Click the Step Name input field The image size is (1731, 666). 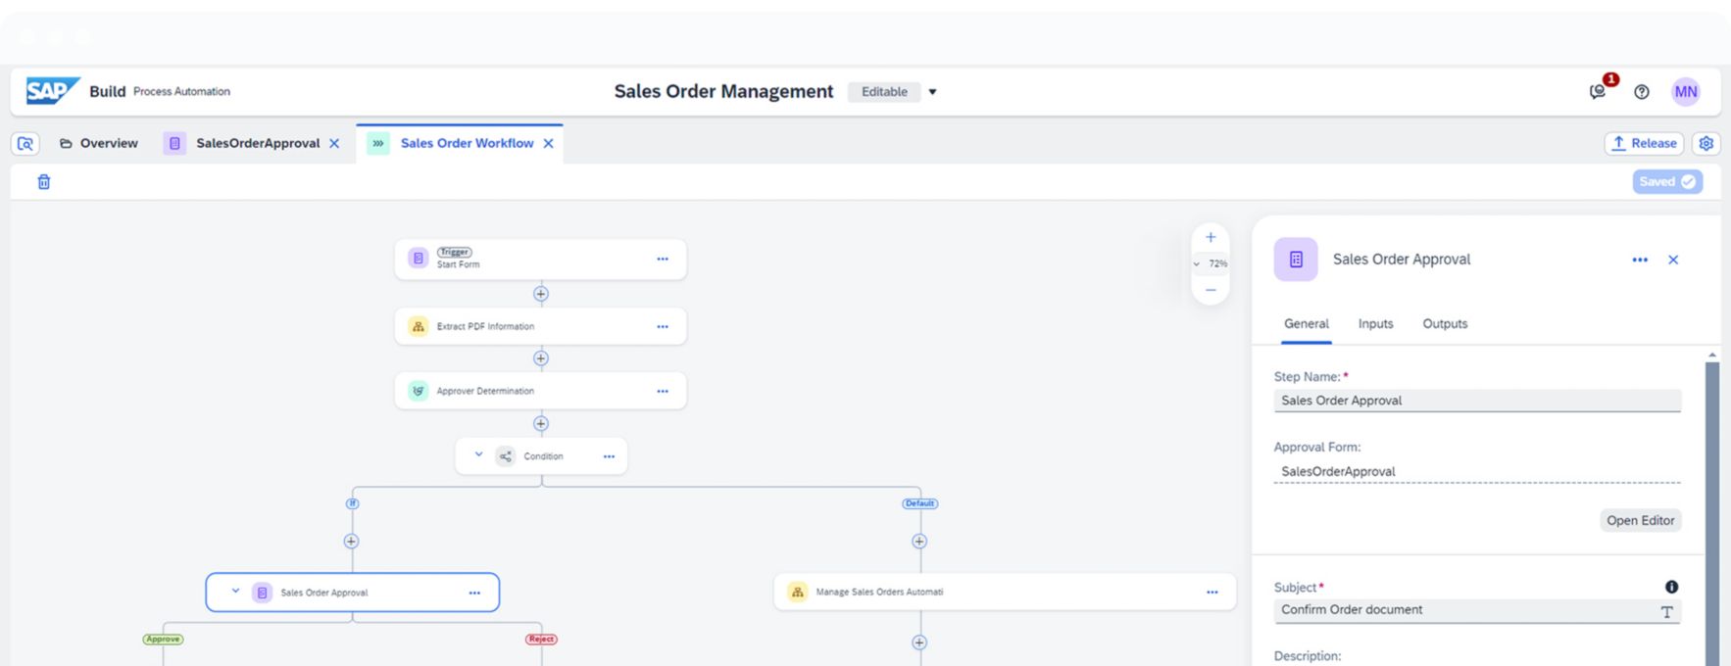[1476, 401]
